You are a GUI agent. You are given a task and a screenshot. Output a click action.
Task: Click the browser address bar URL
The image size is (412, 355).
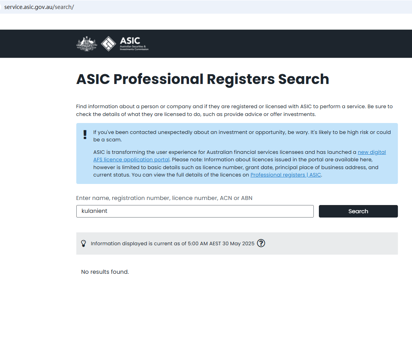coord(39,7)
